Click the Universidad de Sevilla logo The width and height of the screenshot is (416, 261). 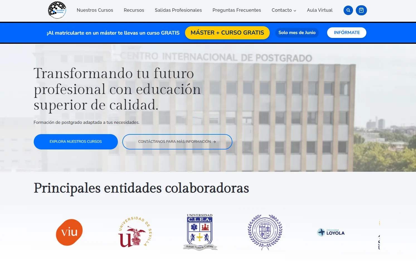pyautogui.click(x=135, y=232)
